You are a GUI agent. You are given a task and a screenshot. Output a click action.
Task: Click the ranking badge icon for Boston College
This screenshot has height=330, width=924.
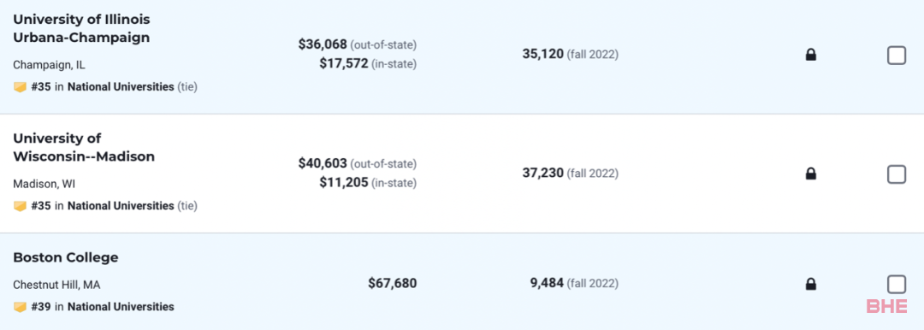tap(20, 307)
